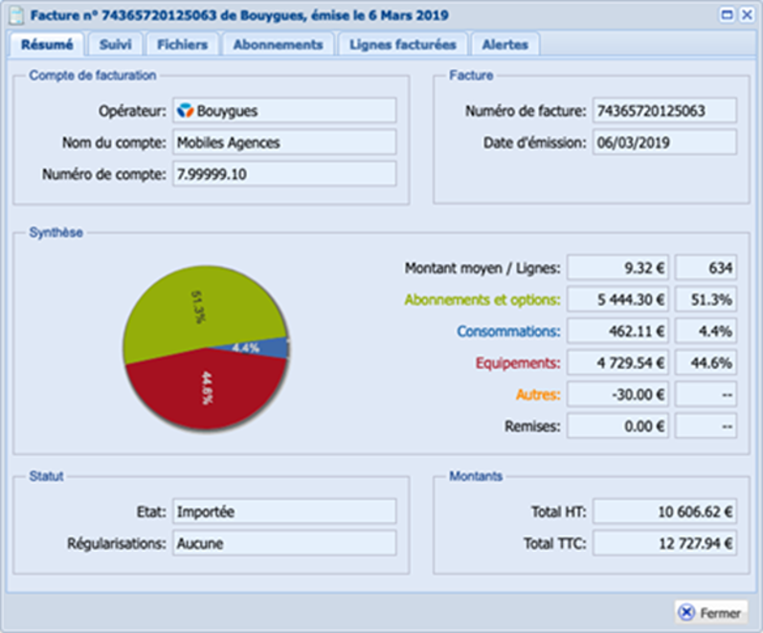Go to the Abonnements tab

[278, 45]
